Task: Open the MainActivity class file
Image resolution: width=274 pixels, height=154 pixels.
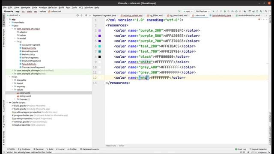Action: click(x=28, y=54)
